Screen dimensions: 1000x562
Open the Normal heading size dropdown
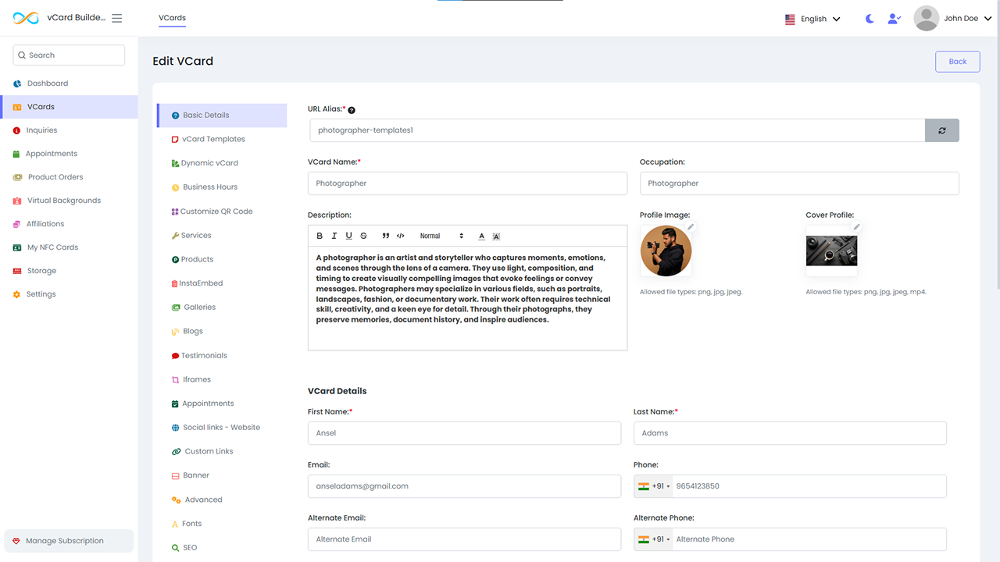pyautogui.click(x=441, y=236)
